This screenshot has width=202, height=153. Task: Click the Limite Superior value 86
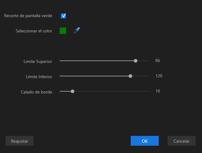coord(158,60)
